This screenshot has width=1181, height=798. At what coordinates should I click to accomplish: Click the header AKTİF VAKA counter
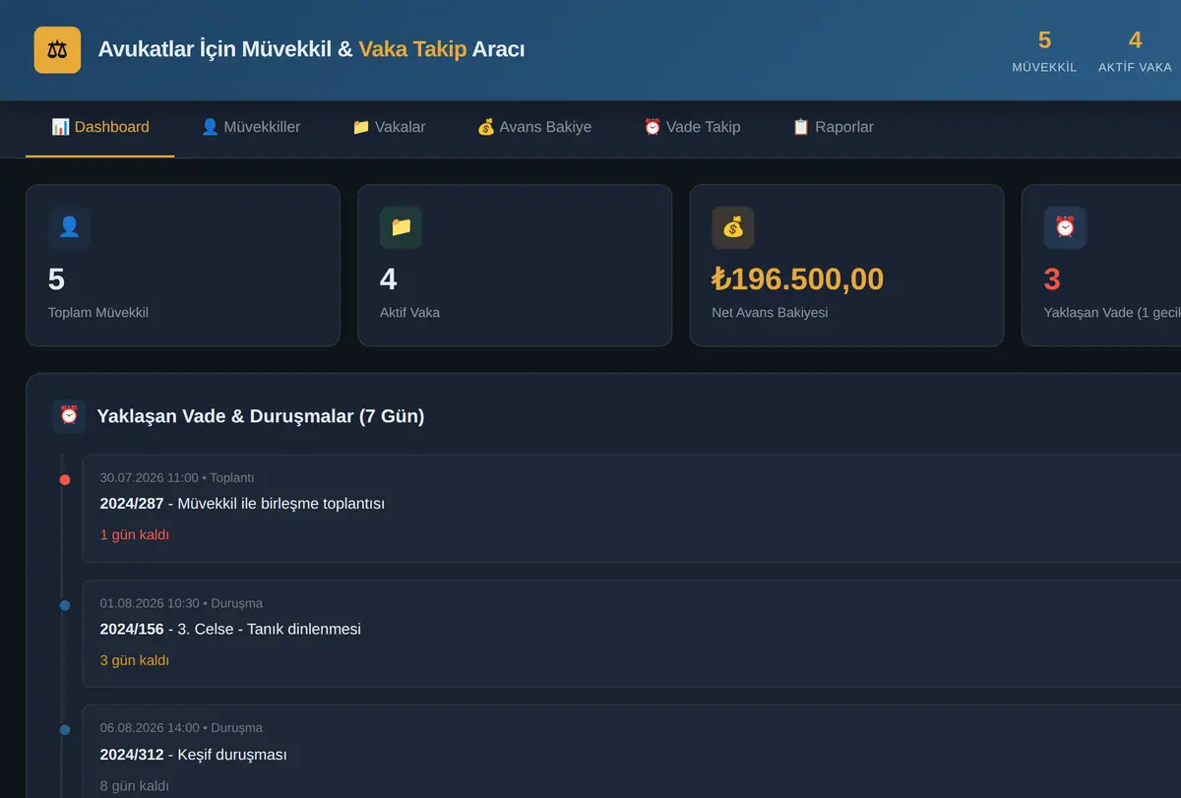point(1135,52)
